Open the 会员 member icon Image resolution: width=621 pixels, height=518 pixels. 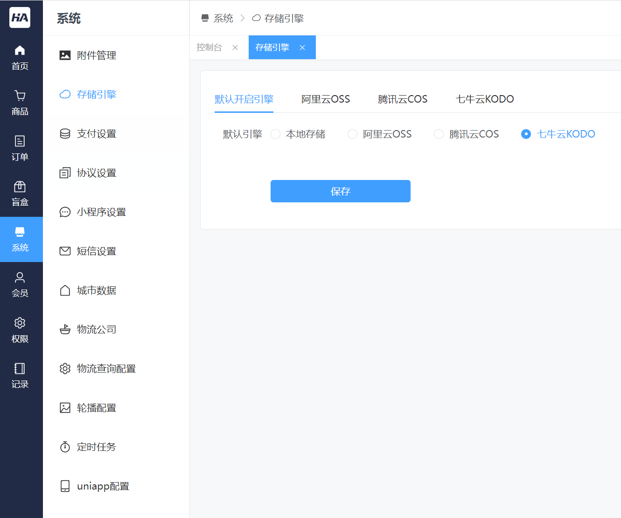(x=20, y=278)
